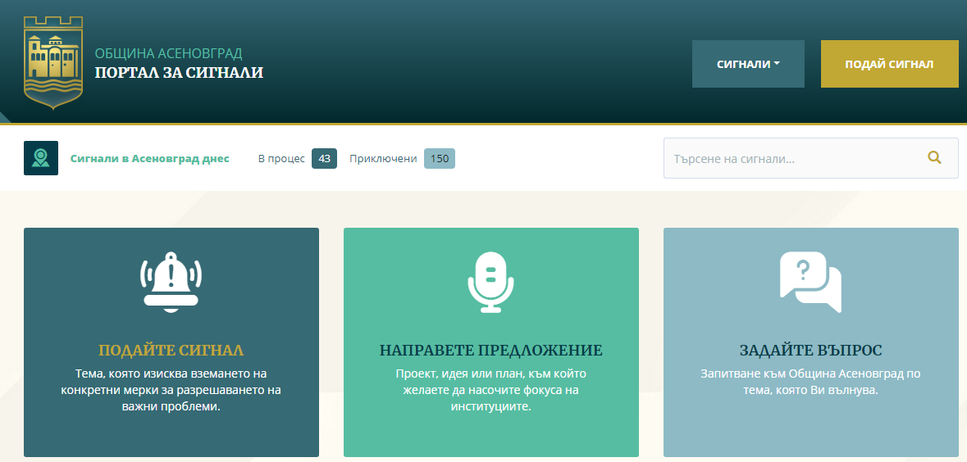The image size is (967, 462).
Task: Click the ПОРТАЛ ЗА СИГНАЛИ site title
Action: click(x=179, y=73)
